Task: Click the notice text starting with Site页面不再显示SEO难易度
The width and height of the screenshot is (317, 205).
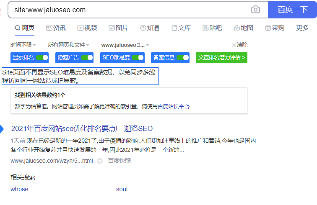Action: click(x=80, y=76)
